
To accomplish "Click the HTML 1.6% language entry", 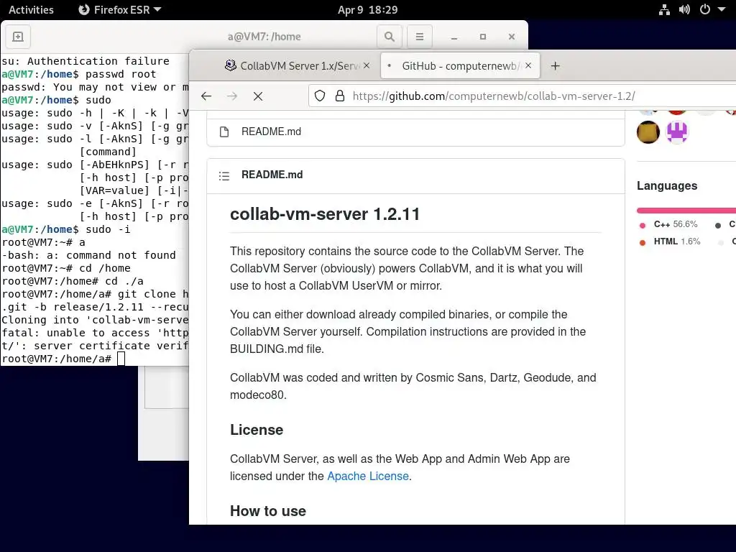I will click(671, 241).
